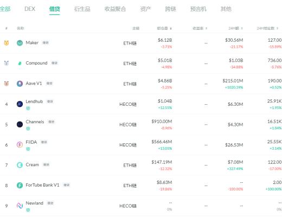The image size is (282, 217).
Task: Open the FilDA project link
Action: tap(31, 142)
